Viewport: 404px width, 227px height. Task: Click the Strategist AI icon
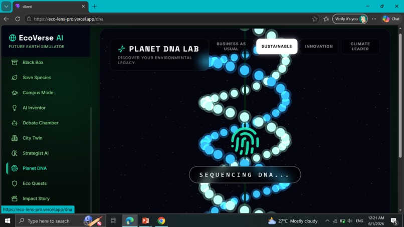point(15,153)
